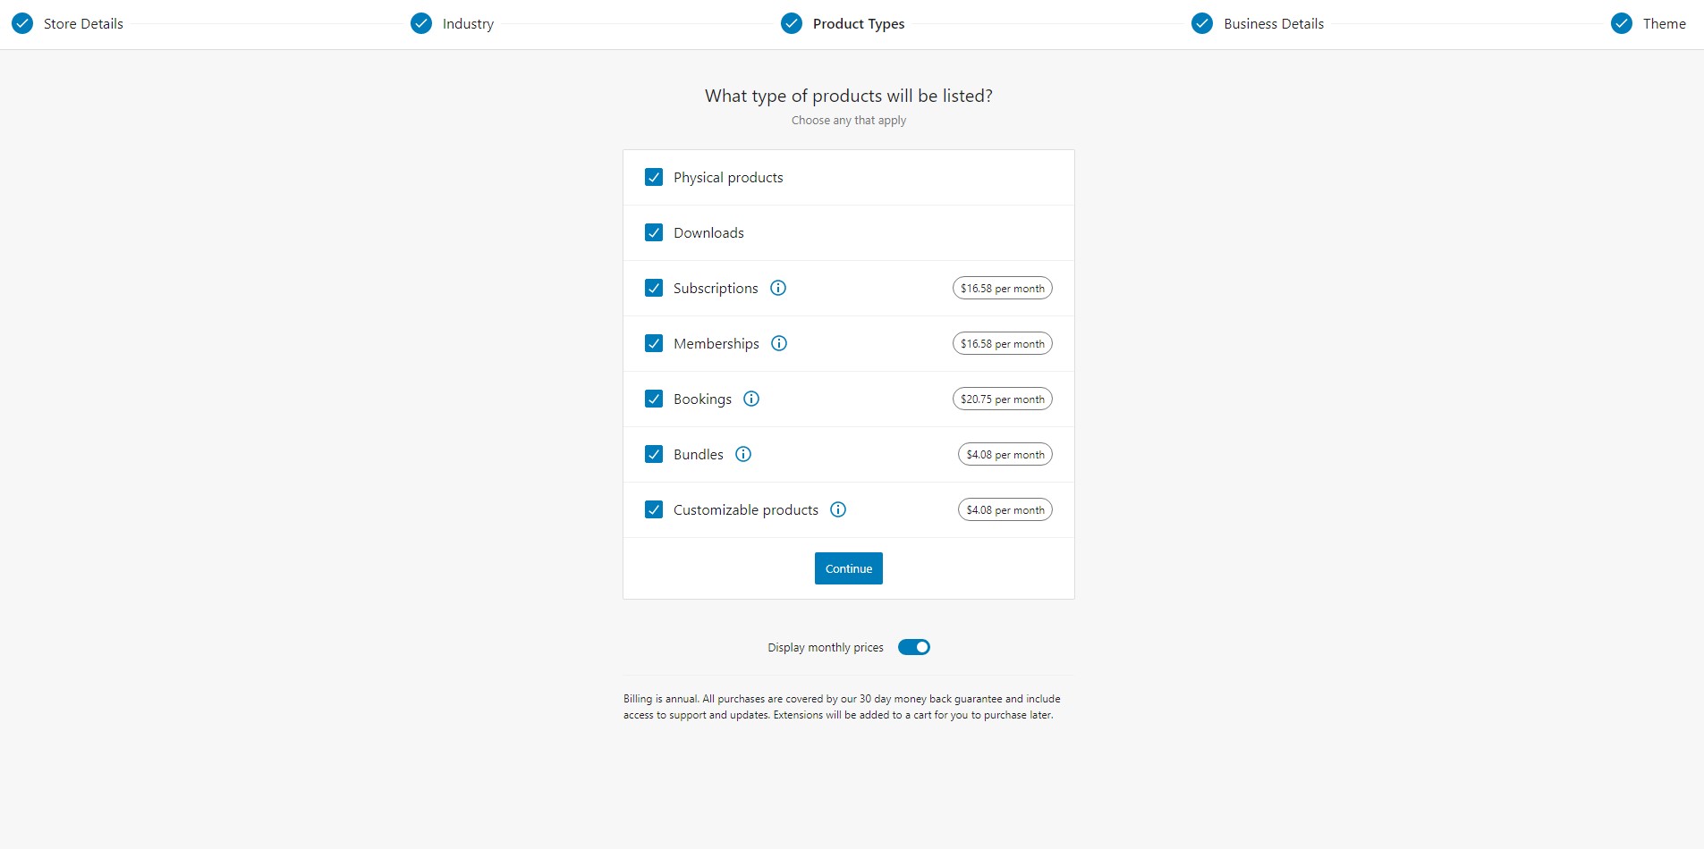The image size is (1704, 849).
Task: Open the Customizable products info tooltip
Action: point(838,509)
